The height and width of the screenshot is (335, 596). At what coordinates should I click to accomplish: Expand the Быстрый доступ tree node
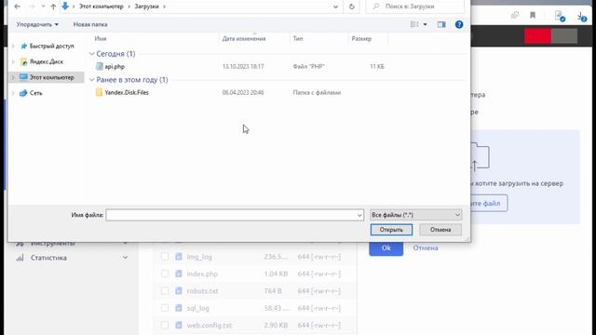pyautogui.click(x=13, y=46)
